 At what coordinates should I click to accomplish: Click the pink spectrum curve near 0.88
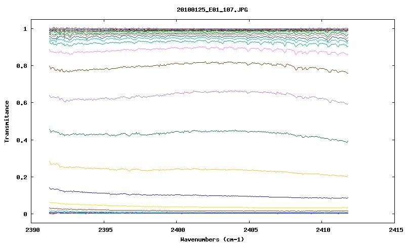coord(199,47)
